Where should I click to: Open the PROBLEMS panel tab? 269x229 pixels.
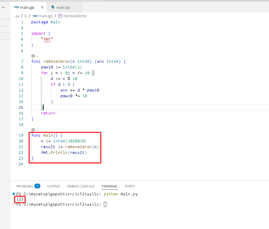point(25,186)
